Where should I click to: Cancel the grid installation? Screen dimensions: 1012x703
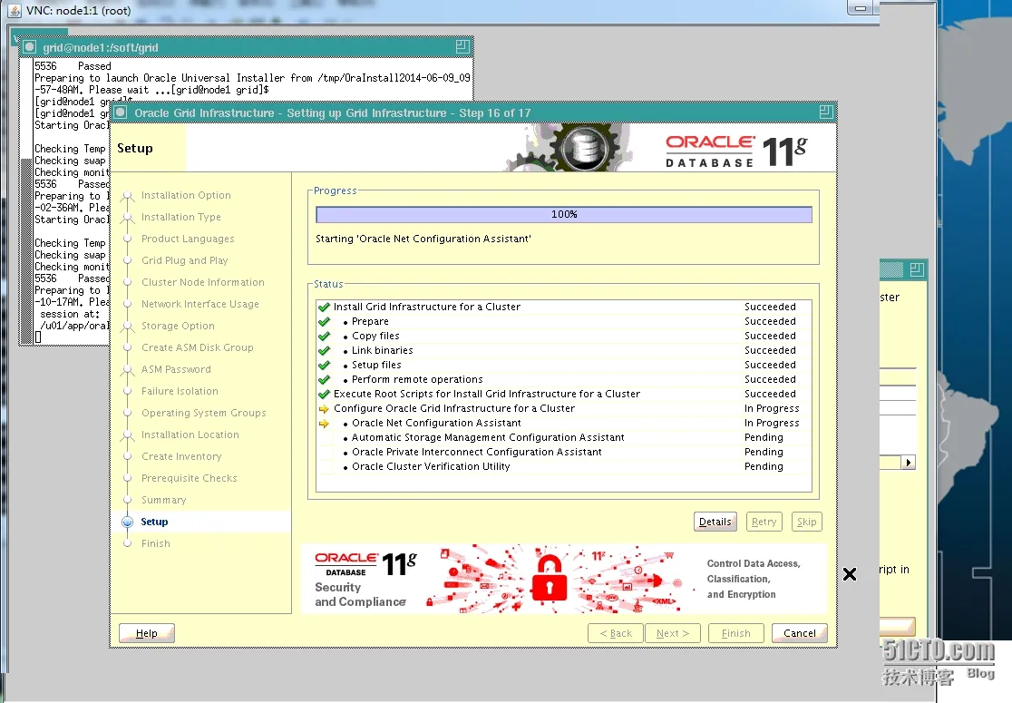click(x=799, y=632)
